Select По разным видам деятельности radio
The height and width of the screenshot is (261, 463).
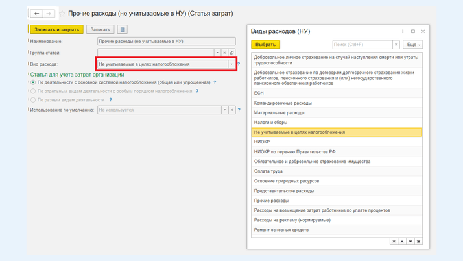tap(33, 100)
